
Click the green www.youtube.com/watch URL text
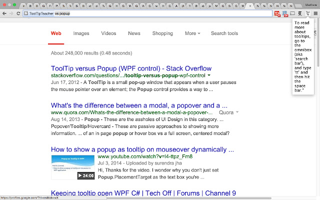[x=145, y=156]
